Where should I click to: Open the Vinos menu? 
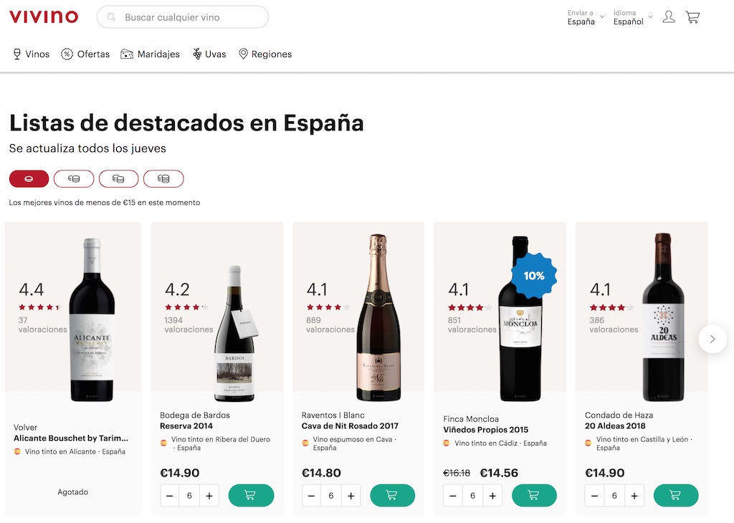pos(32,54)
